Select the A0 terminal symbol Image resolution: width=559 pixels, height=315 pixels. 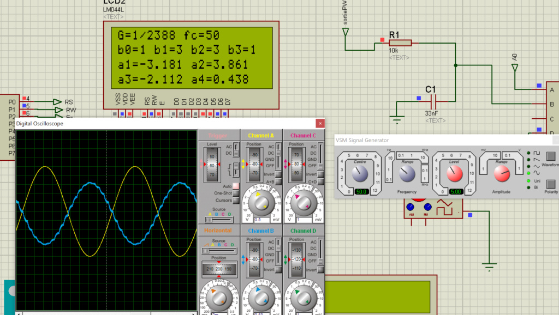[x=515, y=68]
